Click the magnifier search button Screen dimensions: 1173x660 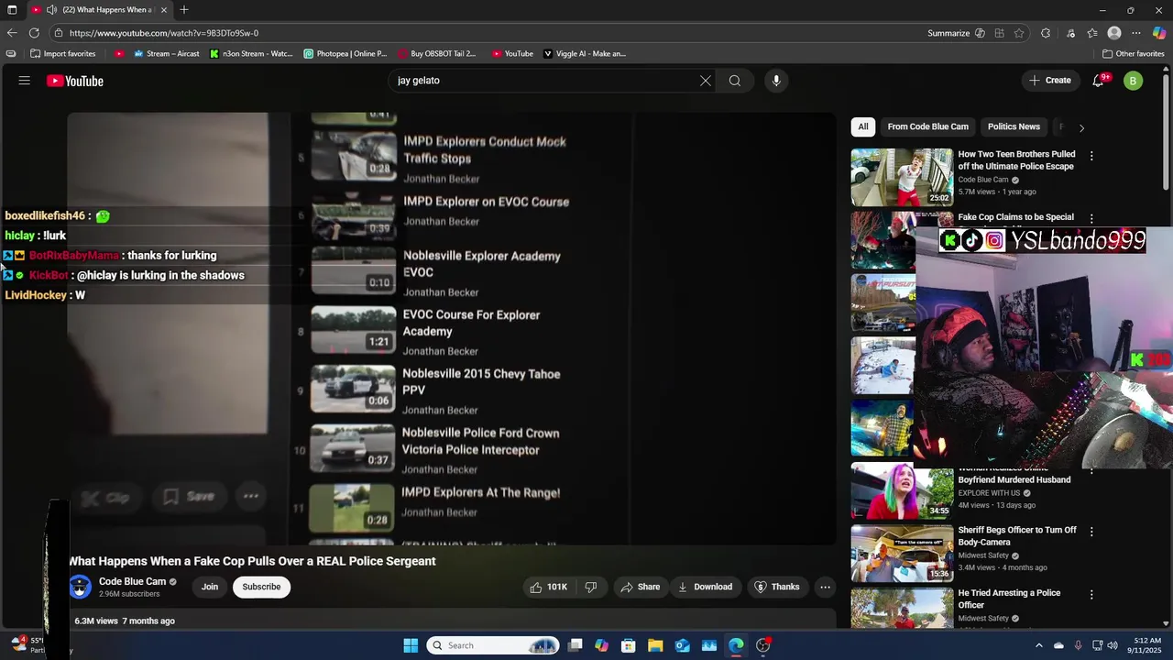click(x=735, y=81)
